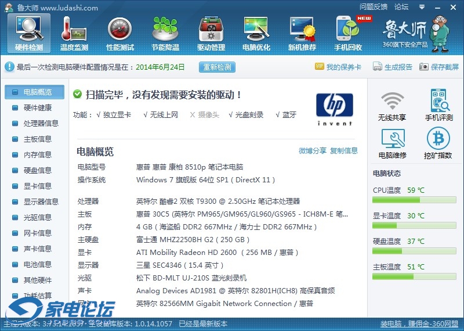Open the title bar dropdown menu arrow
Viewport: 464px width, 331px height.
click(422, 7)
